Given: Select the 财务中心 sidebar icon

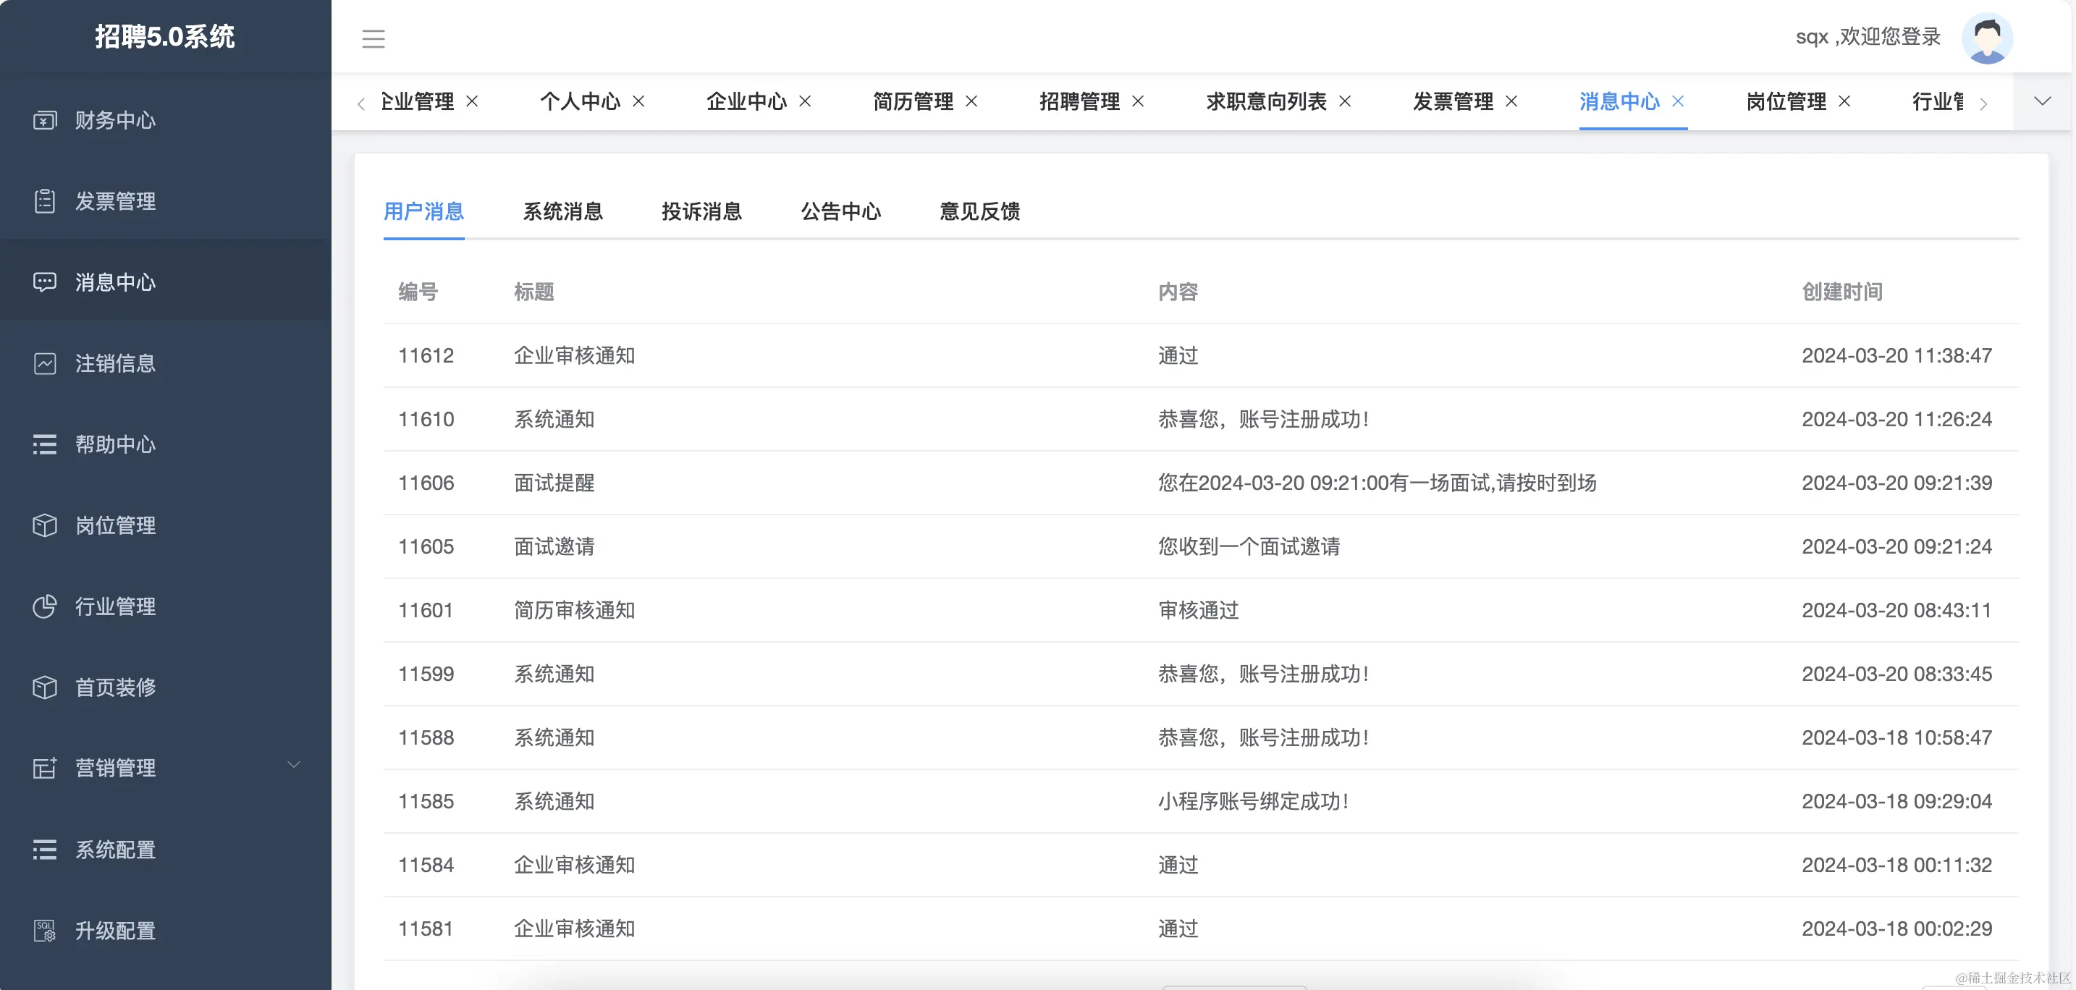Looking at the screenshot, I should point(44,119).
